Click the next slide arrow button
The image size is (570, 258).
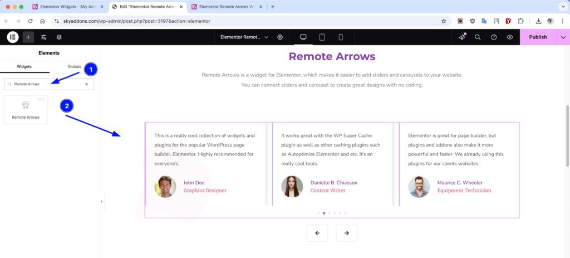(x=346, y=233)
